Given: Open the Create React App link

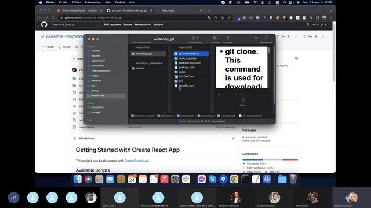Looking at the screenshot, I should tap(137, 161).
